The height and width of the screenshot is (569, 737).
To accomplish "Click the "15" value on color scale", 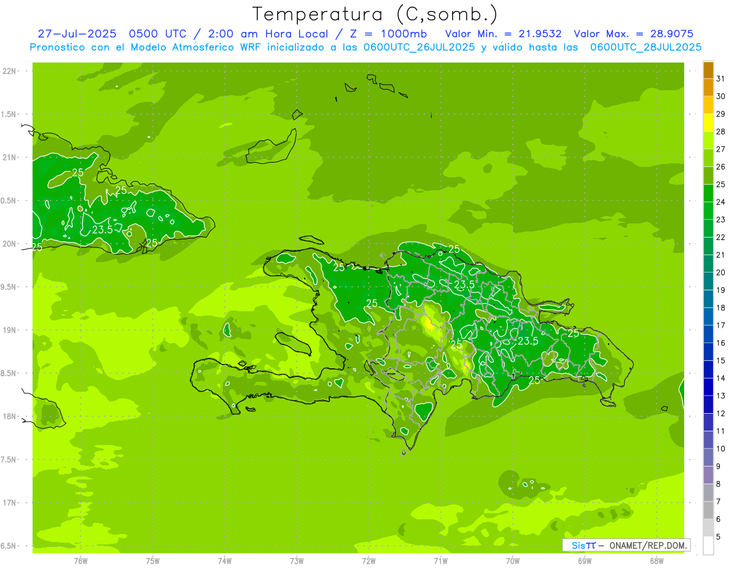I will [721, 360].
